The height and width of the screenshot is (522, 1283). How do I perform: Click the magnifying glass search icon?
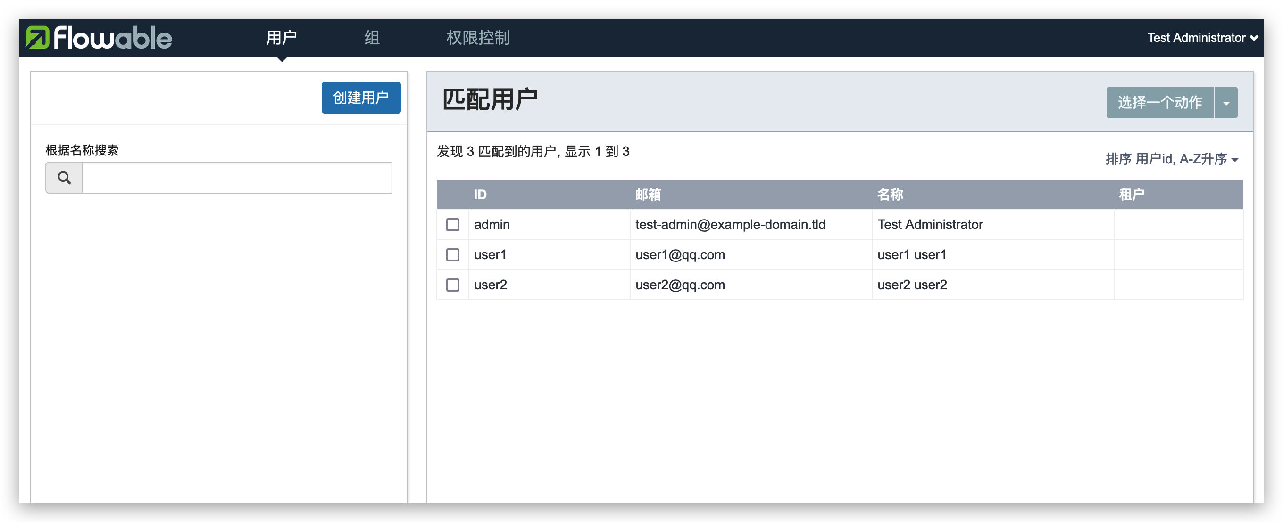pyautogui.click(x=64, y=178)
